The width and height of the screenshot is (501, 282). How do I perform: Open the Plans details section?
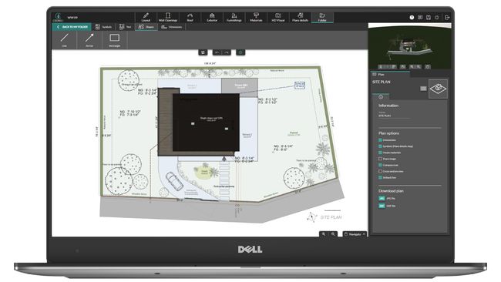coord(300,17)
